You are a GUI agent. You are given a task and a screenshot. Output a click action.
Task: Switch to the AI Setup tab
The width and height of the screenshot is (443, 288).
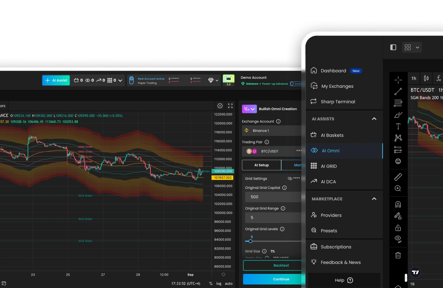[x=262, y=165]
